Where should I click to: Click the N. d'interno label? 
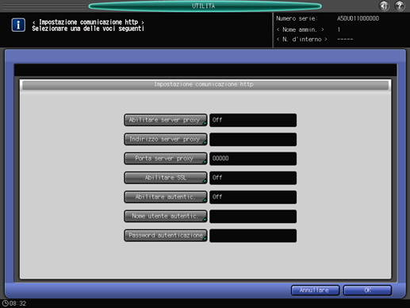(302, 40)
